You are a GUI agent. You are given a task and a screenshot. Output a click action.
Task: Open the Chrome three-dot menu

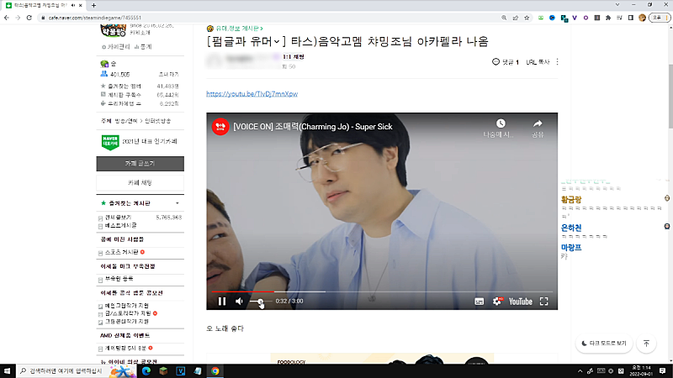(x=666, y=18)
